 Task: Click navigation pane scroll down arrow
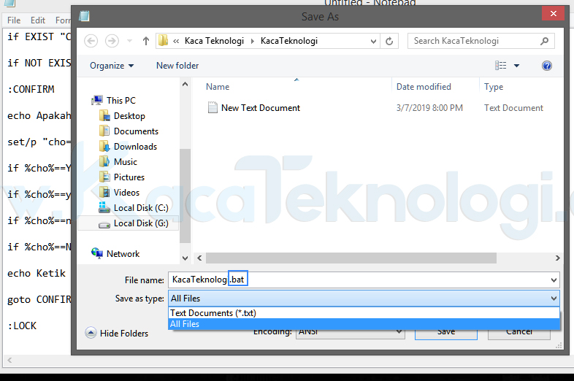pyautogui.click(x=185, y=258)
